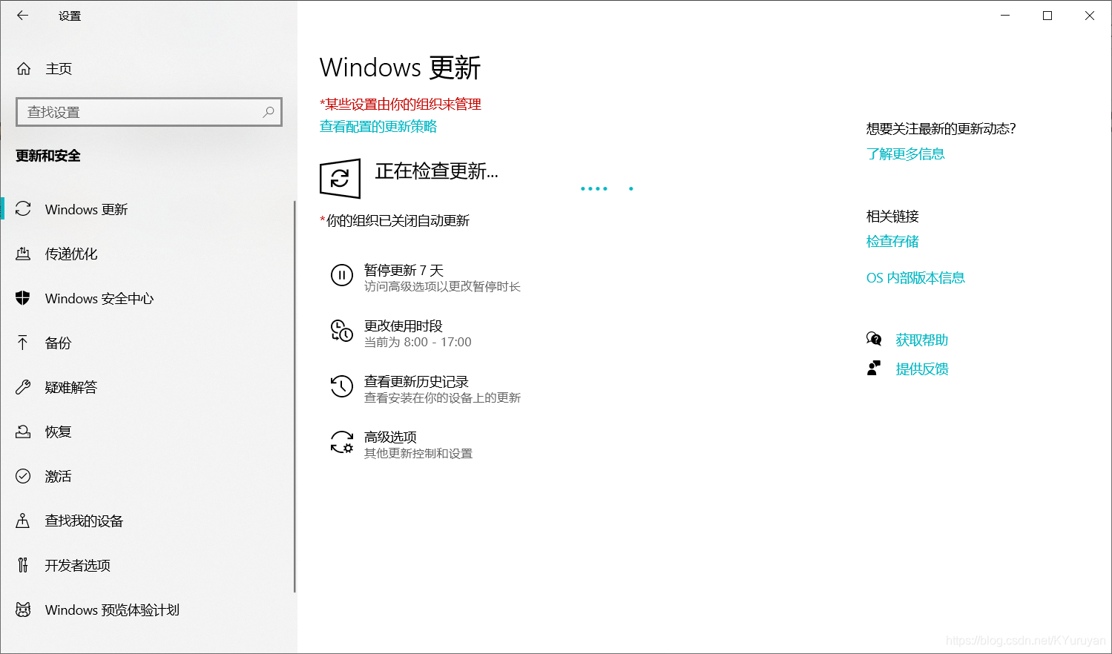Image resolution: width=1112 pixels, height=654 pixels.
Task: Follow the 了解更多信息 link
Action: 905,153
